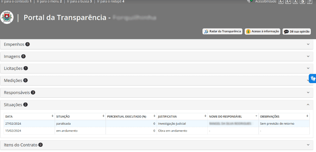Screen dimensions: 316x152
Task: Sort table by OBSERVAÇÕES column
Action: 284,117
